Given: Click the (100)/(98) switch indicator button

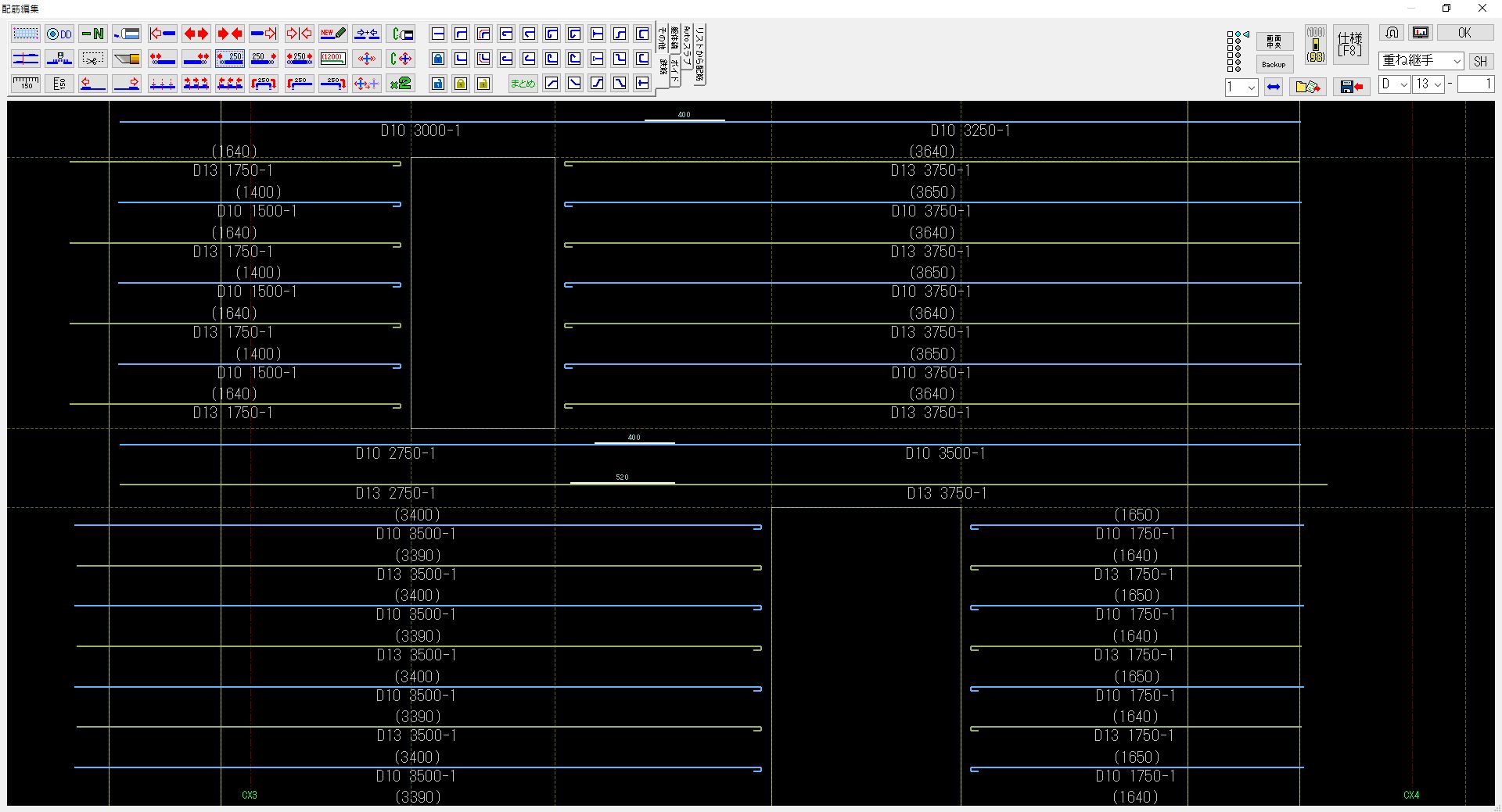Looking at the screenshot, I should tap(1316, 45).
